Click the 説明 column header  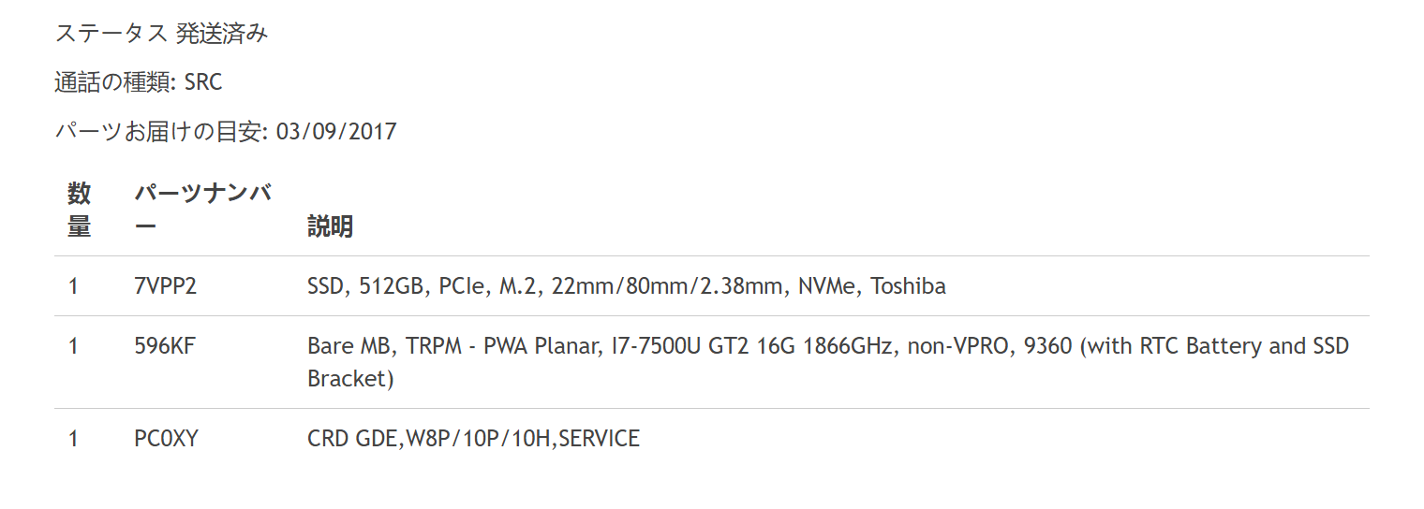point(330,226)
